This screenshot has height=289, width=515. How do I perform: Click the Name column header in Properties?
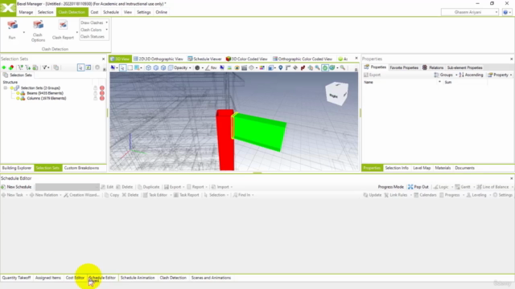[369, 82]
